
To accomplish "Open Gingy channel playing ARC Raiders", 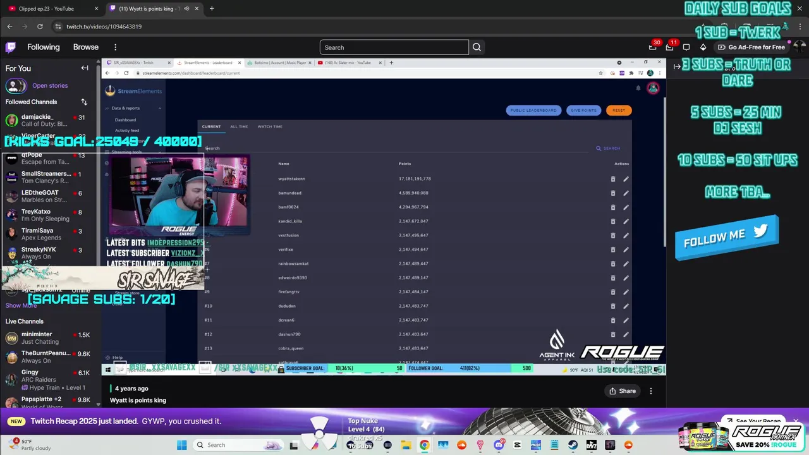I will pos(48,380).
